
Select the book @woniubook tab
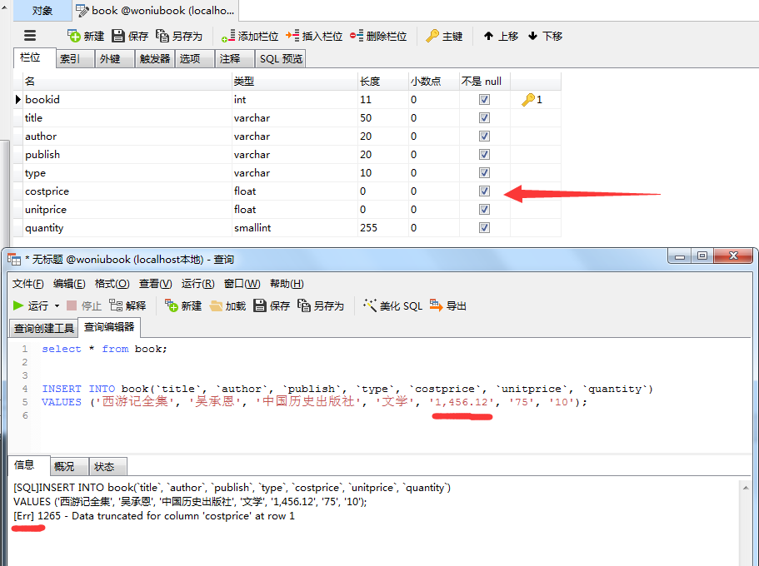(155, 11)
